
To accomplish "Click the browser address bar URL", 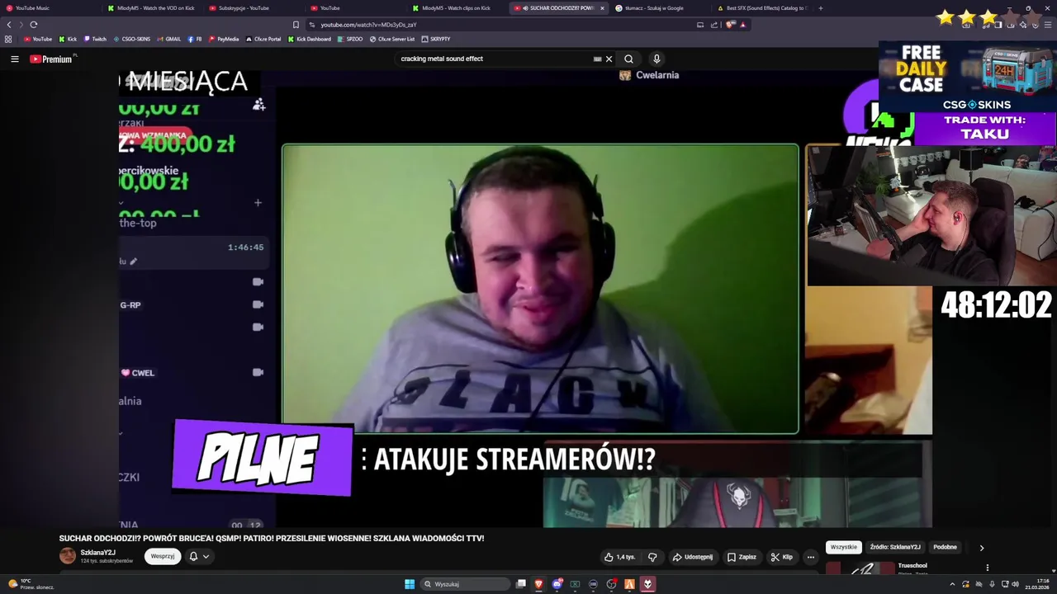I will (x=368, y=25).
